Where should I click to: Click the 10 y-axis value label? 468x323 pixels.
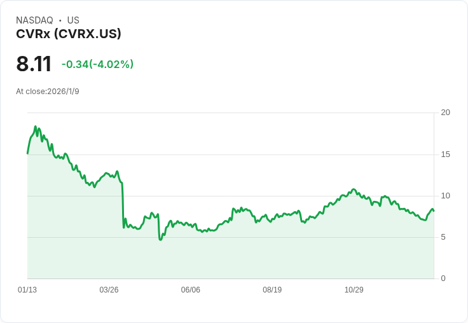446,196
